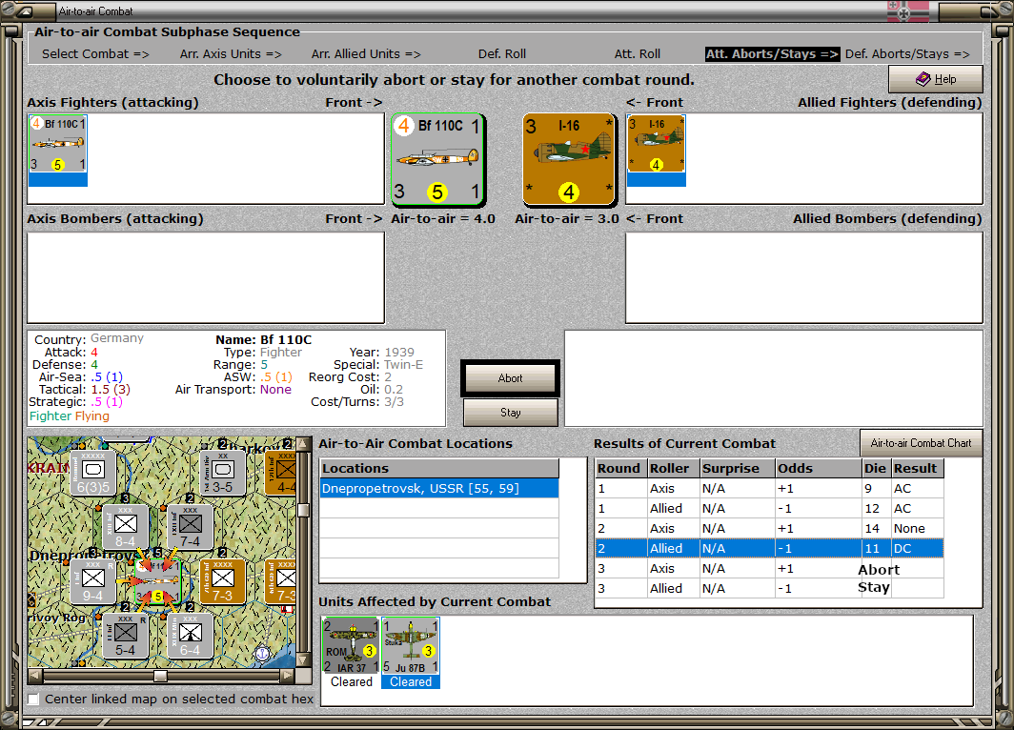Click the 9-4 infantry counter on map

(x=93, y=580)
